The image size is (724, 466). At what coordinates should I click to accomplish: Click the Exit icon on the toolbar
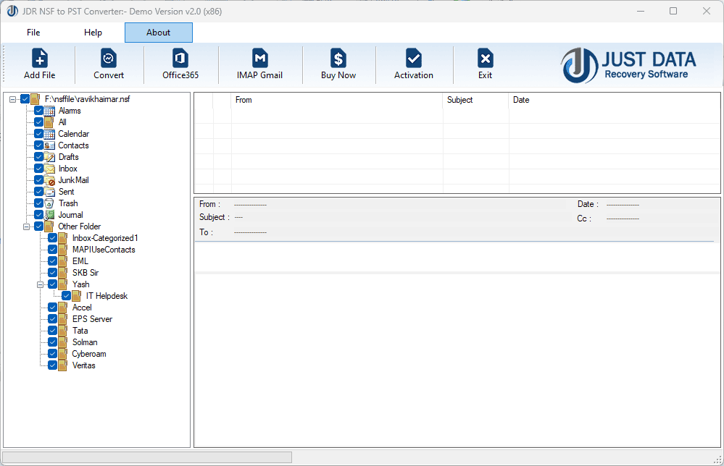[x=485, y=64]
